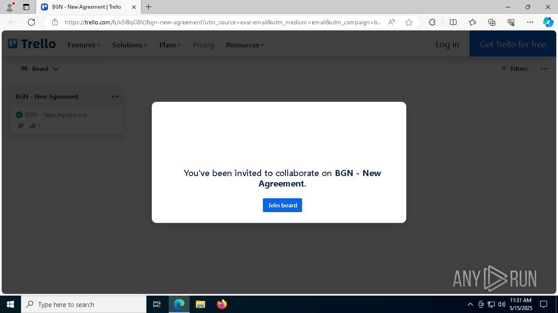
Task: Click the Log in link
Action: 447,44
